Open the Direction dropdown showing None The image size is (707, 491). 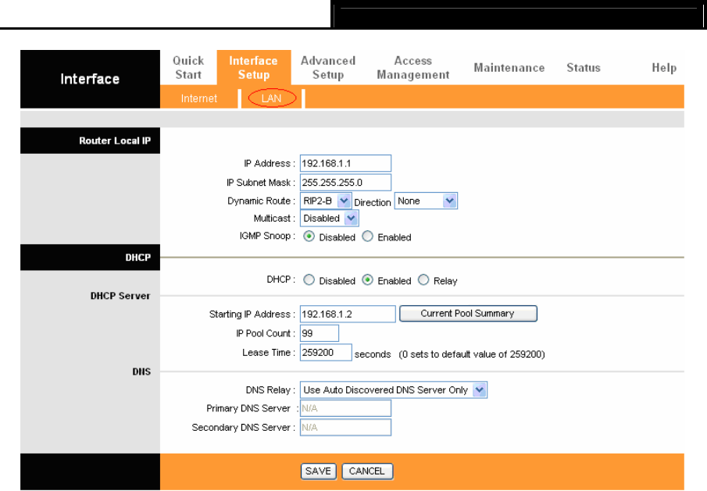point(426,201)
